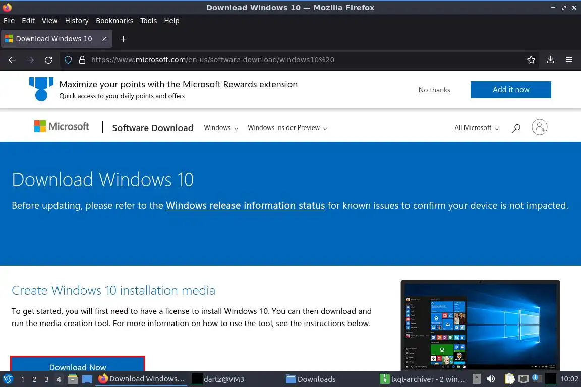Search Microsoft site with magnifier icon
The height and width of the screenshot is (387, 581).
516,128
